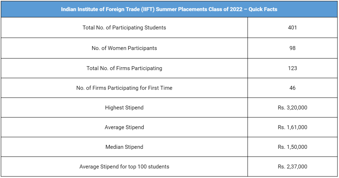Select the value 401 cell
The height and width of the screenshot is (178, 339).
point(292,28)
